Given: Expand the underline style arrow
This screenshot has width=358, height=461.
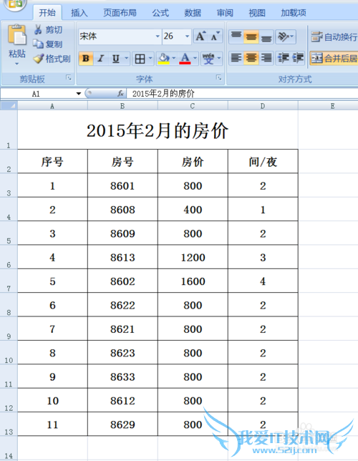Looking at the screenshot, I should point(126,58).
